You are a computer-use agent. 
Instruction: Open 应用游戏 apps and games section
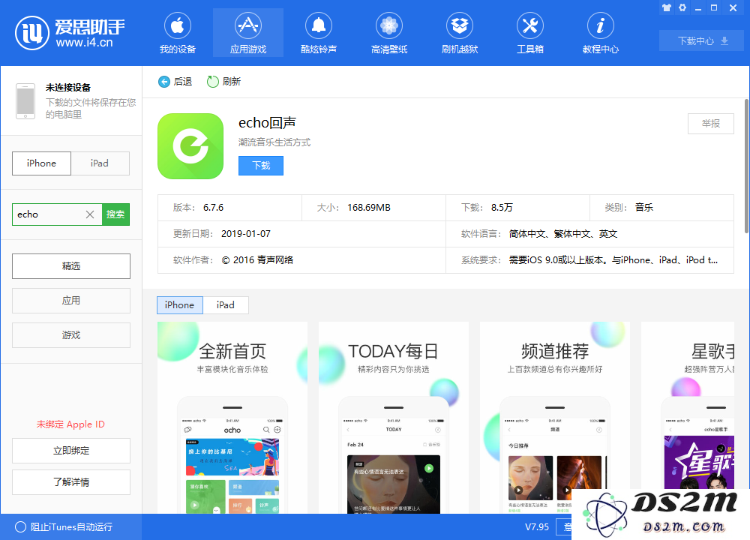pyautogui.click(x=248, y=34)
